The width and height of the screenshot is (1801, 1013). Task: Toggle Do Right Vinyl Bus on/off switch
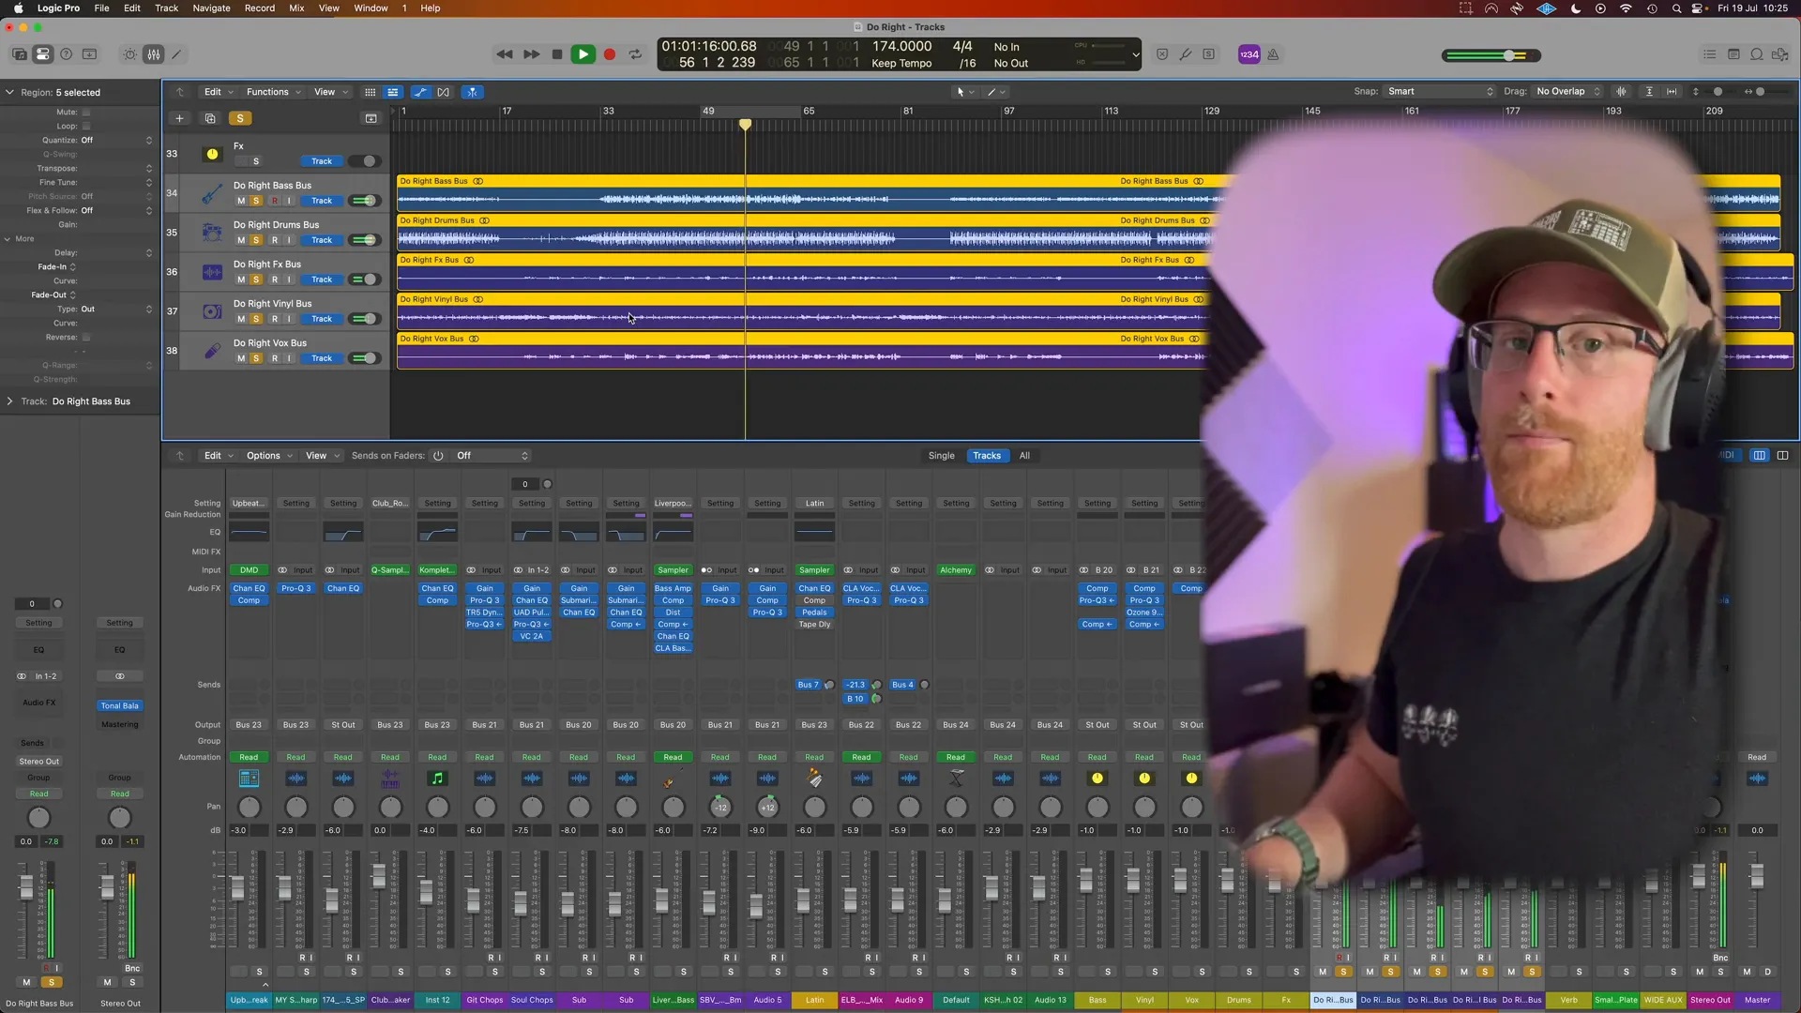[363, 319]
